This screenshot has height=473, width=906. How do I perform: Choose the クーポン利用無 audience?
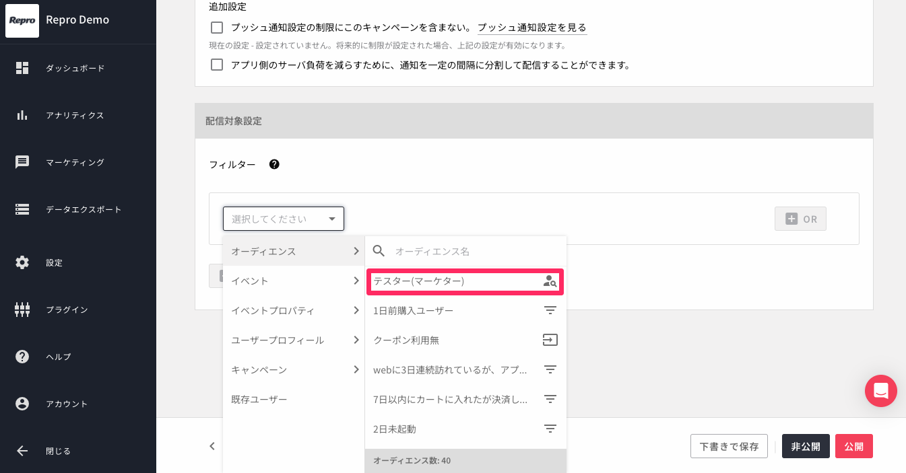click(465, 340)
